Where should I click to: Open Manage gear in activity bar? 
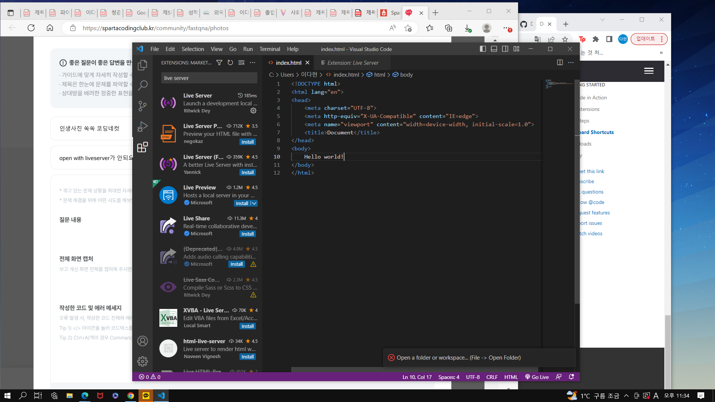[x=142, y=361]
